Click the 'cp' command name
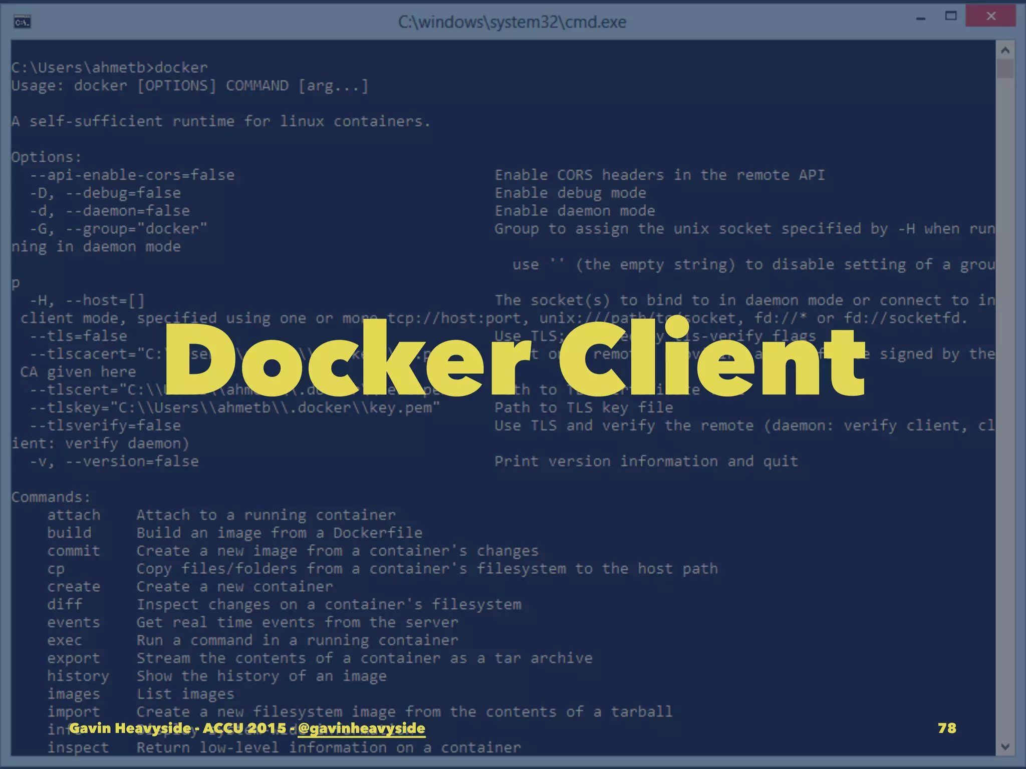The width and height of the screenshot is (1026, 769). (56, 570)
